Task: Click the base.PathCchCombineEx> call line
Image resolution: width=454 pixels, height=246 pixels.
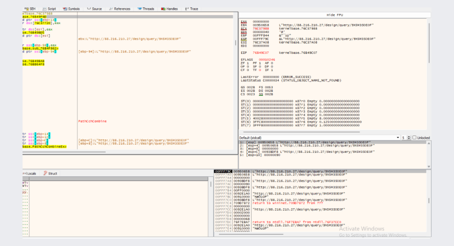Action: click(45, 147)
